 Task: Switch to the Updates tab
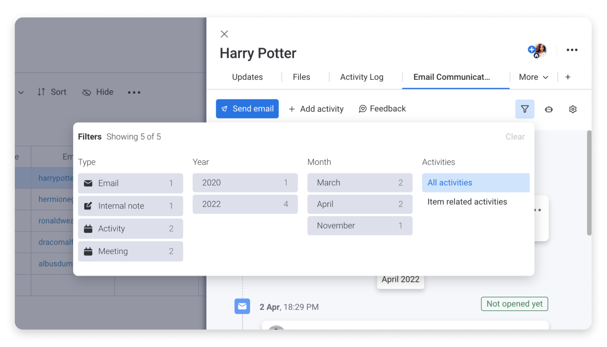247,77
